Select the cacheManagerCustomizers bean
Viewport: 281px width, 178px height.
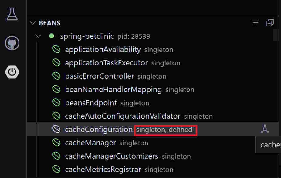(111, 156)
